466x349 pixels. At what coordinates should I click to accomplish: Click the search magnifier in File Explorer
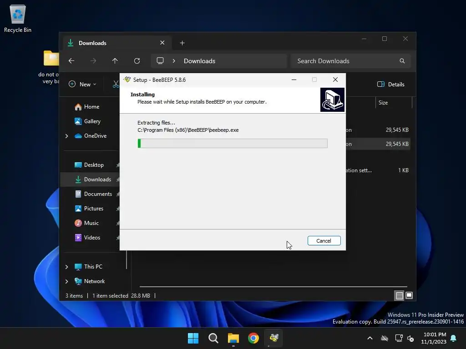pyautogui.click(x=402, y=61)
